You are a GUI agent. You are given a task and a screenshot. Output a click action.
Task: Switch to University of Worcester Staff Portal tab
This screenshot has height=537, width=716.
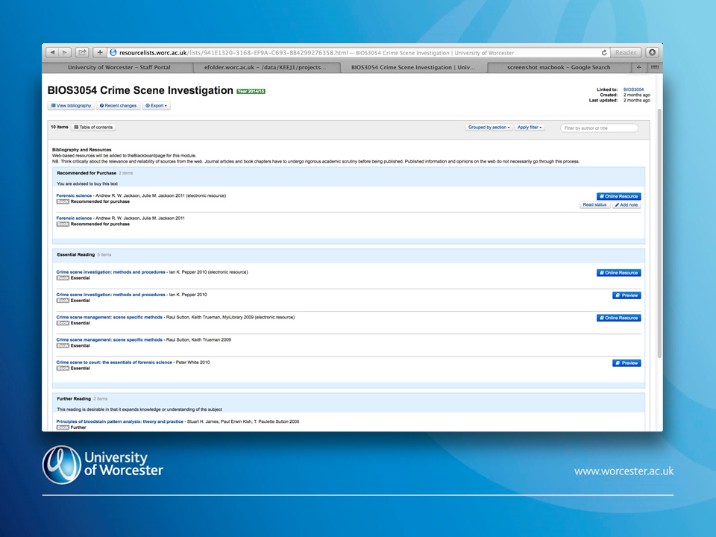pos(119,67)
